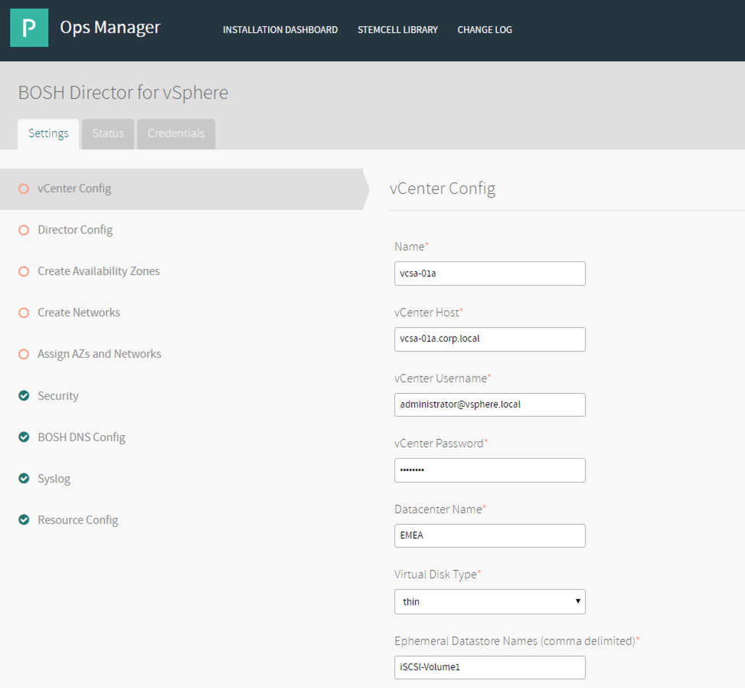The width and height of the screenshot is (745, 688).
Task: Open the Change Log page
Action: click(485, 30)
